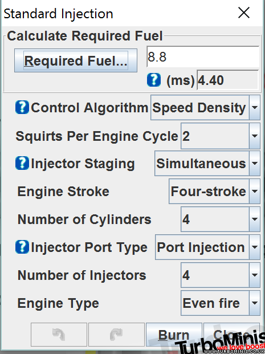Click the redo arrow button
The width and height of the screenshot is (265, 354).
(116, 335)
